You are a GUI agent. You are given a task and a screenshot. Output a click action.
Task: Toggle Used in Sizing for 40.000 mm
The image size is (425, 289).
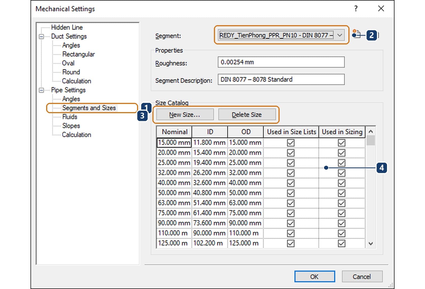click(x=342, y=183)
